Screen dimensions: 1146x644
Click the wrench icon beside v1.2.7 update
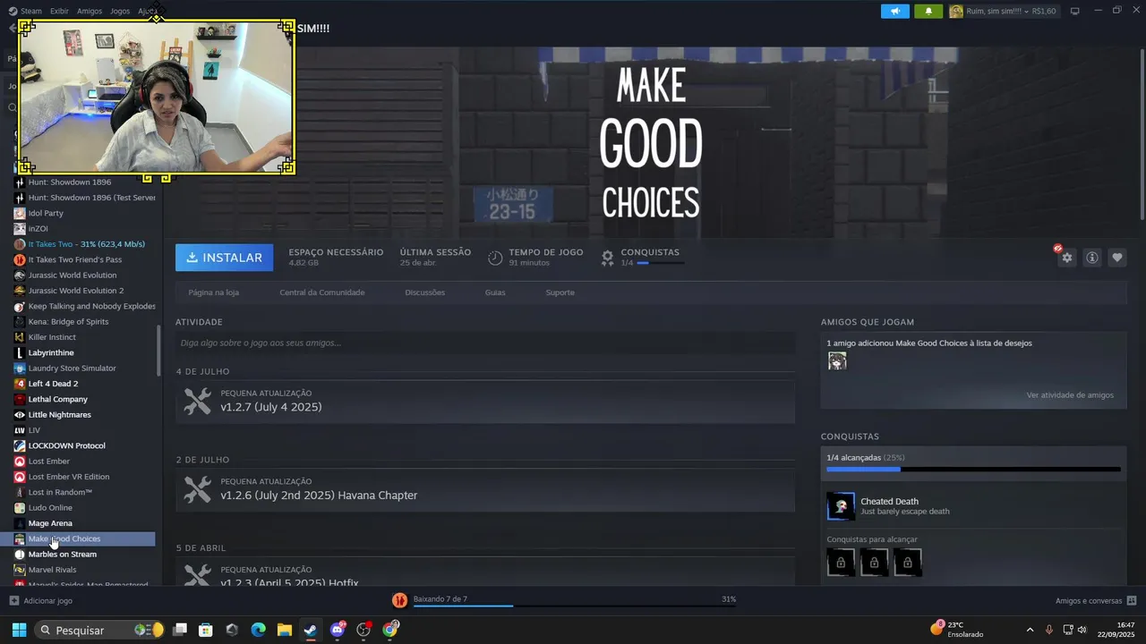[x=198, y=401]
